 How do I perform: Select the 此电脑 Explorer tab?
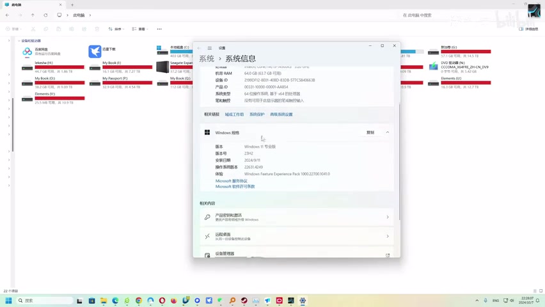click(x=33, y=5)
